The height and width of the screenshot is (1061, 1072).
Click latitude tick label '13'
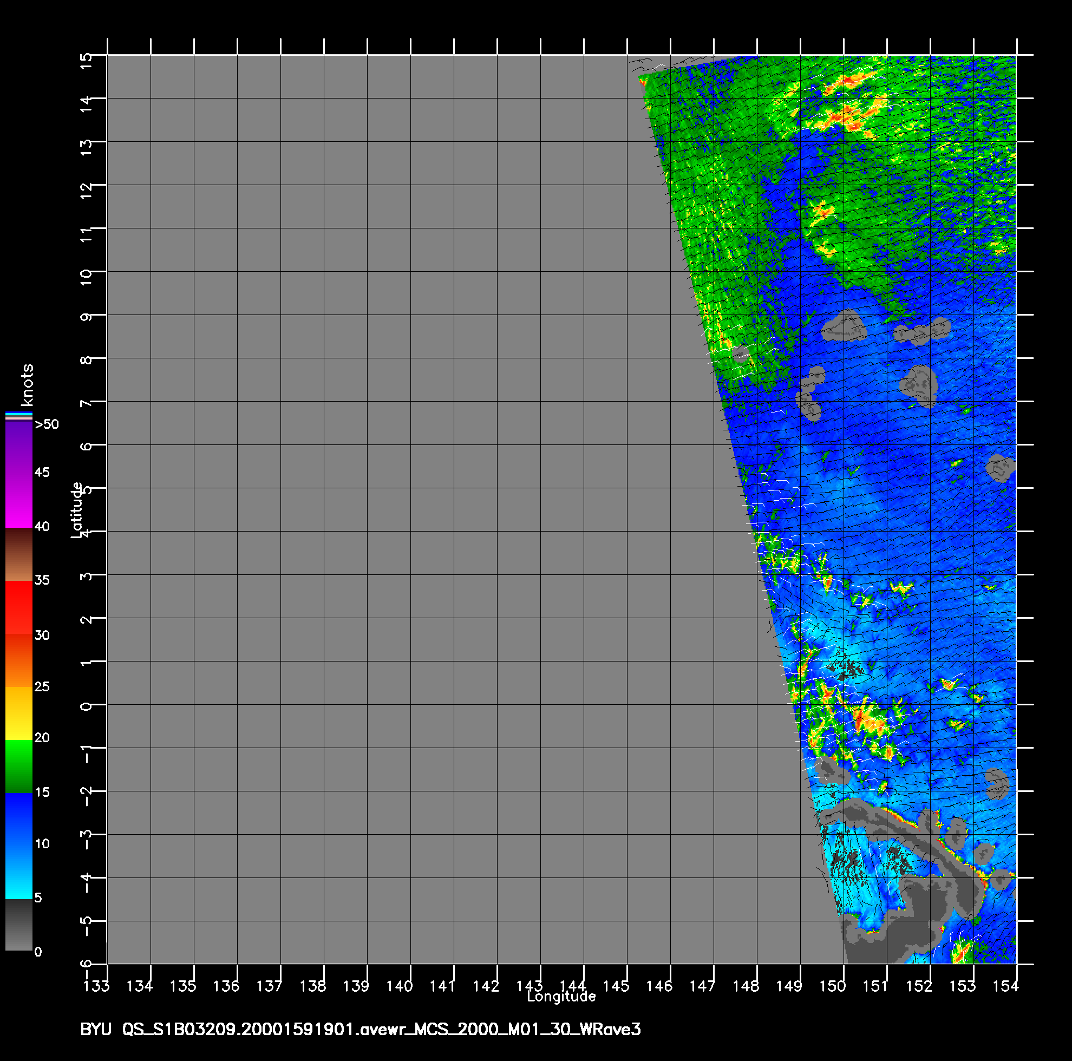(x=86, y=147)
